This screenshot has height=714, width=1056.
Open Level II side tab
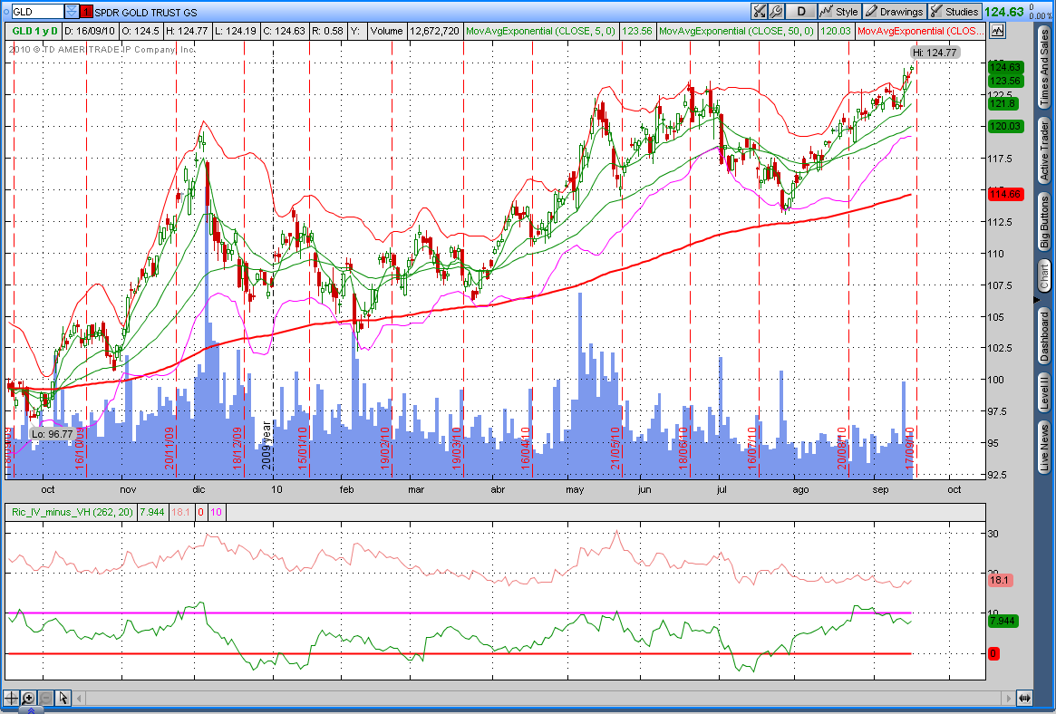(1044, 392)
